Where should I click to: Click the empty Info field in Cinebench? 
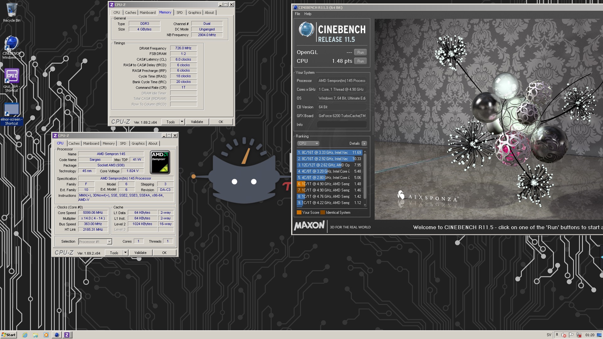coord(342,125)
